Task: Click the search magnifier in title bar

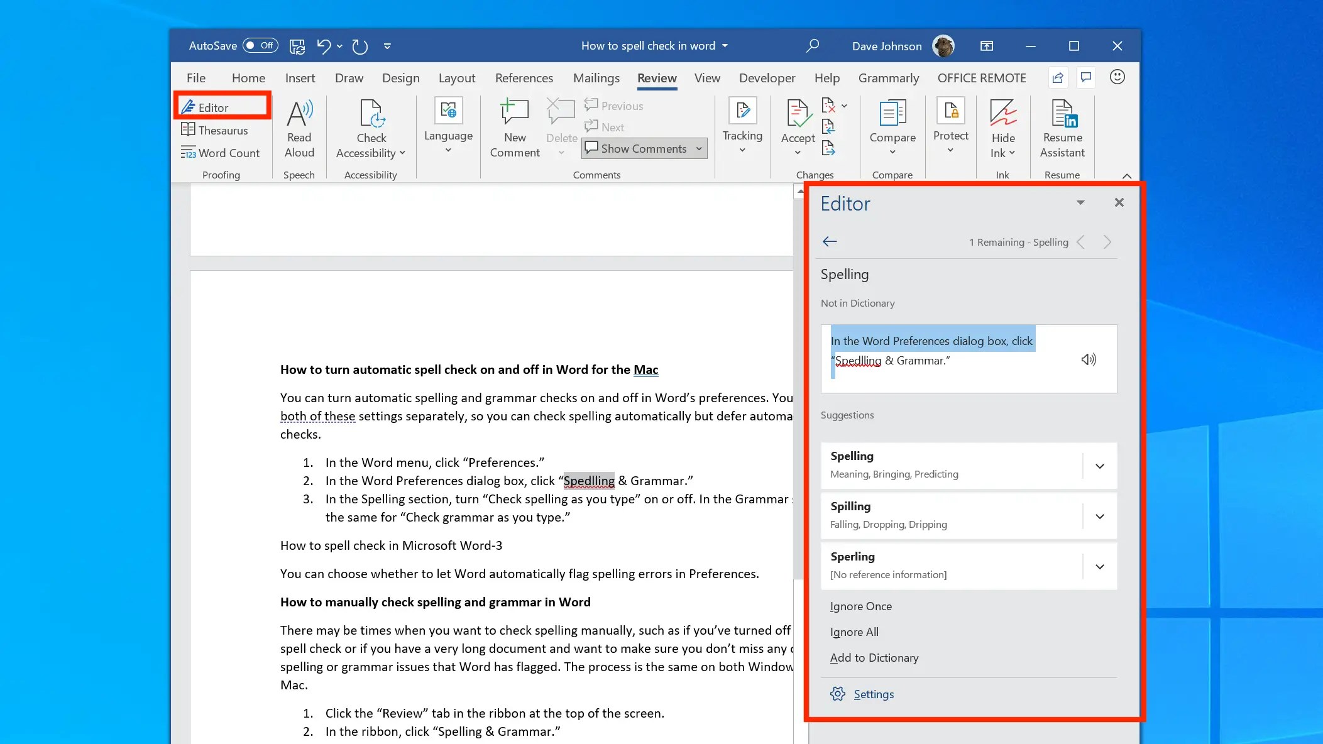Action: point(813,45)
